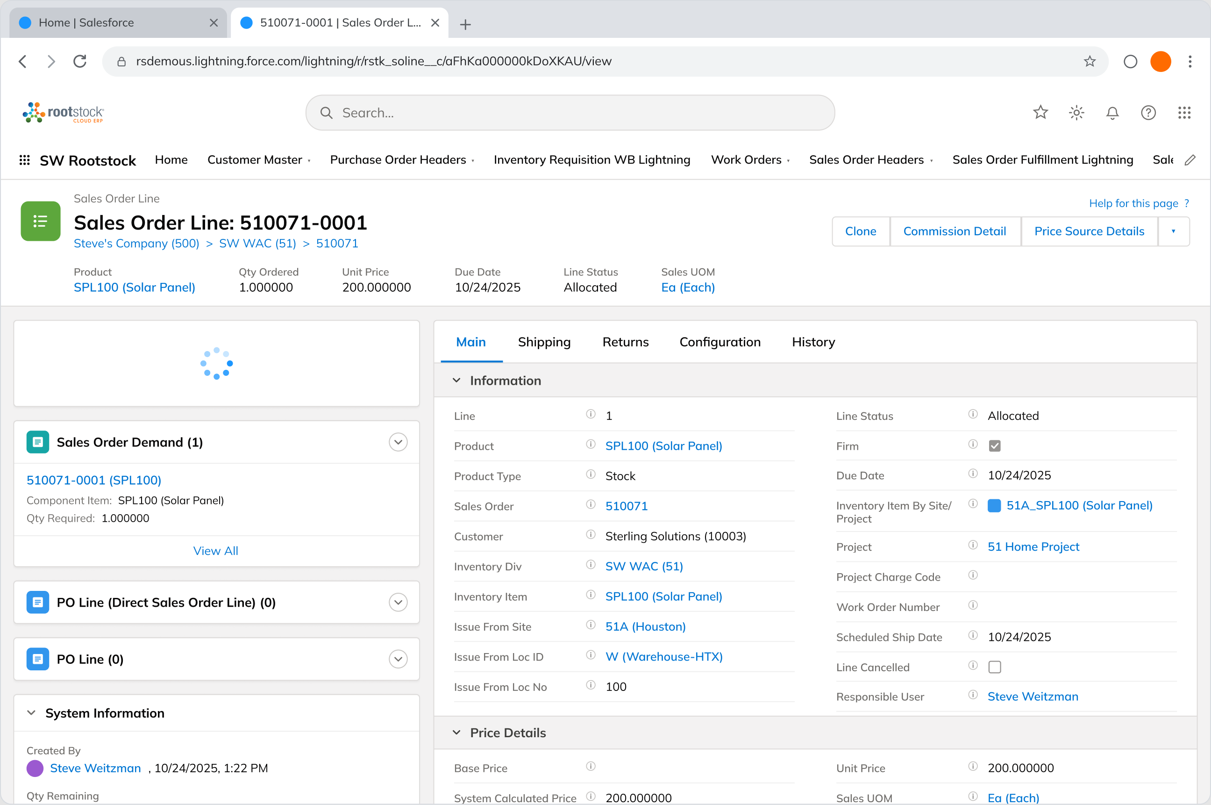Select the Main tab

[x=470, y=342]
